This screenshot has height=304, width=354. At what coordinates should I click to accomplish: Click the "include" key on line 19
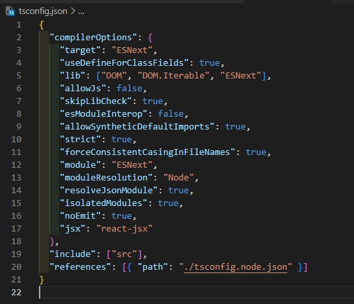73,254
